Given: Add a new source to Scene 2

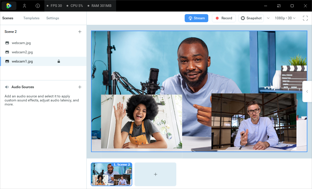Looking at the screenshot, I should [x=80, y=32].
